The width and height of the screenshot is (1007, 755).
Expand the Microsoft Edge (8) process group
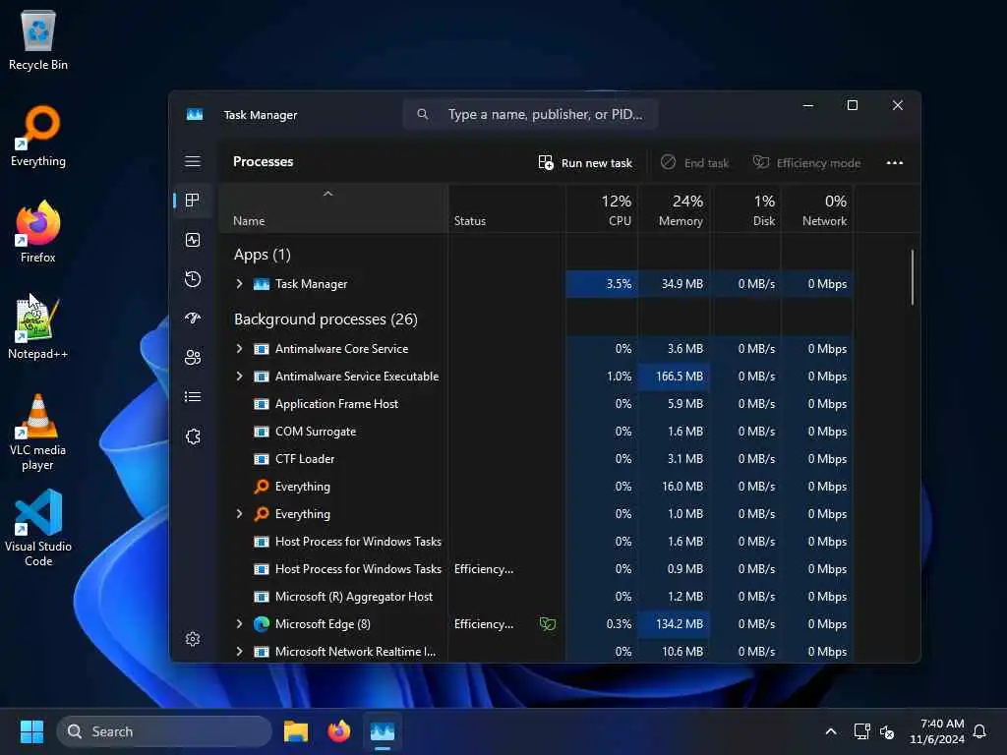[x=239, y=623]
